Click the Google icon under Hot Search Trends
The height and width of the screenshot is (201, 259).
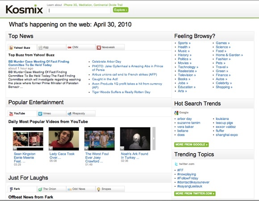click(x=176, y=113)
